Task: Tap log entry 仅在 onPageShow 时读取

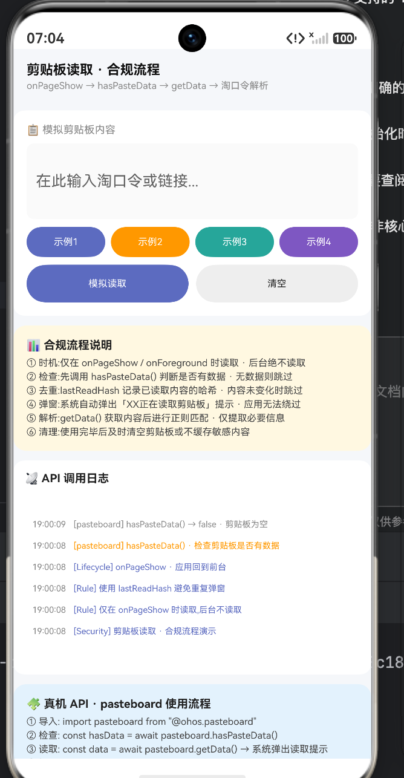Action: [157, 610]
